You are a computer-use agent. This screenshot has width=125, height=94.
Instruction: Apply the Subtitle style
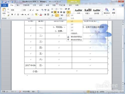[x=97, y=11]
